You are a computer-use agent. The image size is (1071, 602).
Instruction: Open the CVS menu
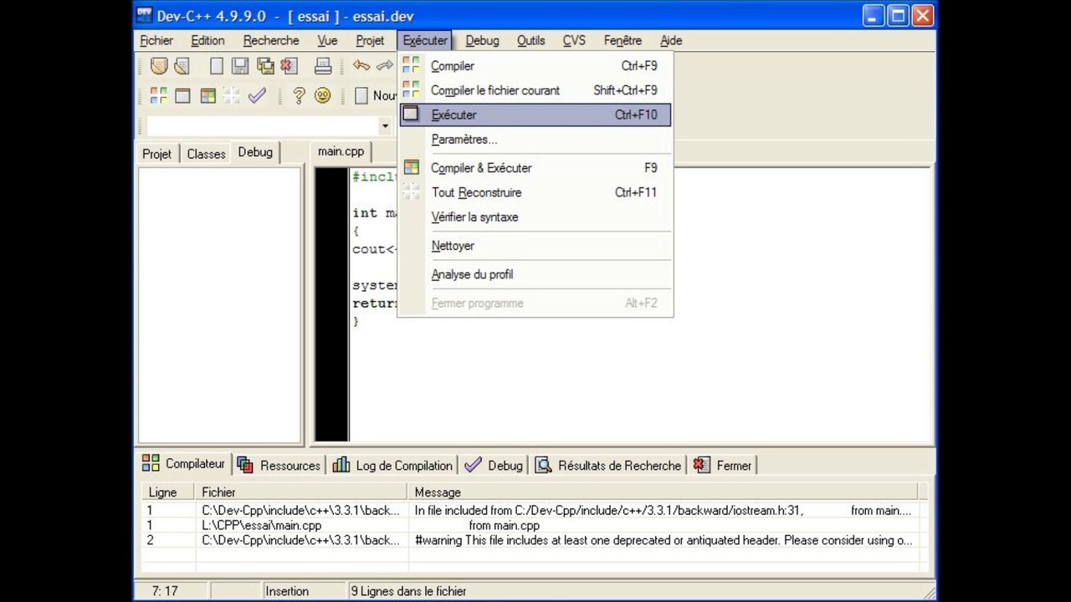click(574, 40)
